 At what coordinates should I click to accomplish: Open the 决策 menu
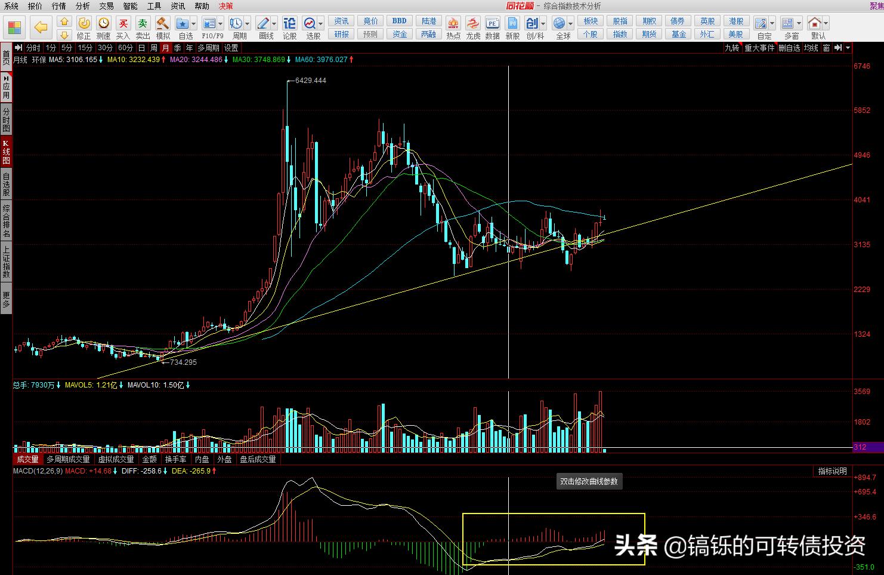pyautogui.click(x=226, y=6)
